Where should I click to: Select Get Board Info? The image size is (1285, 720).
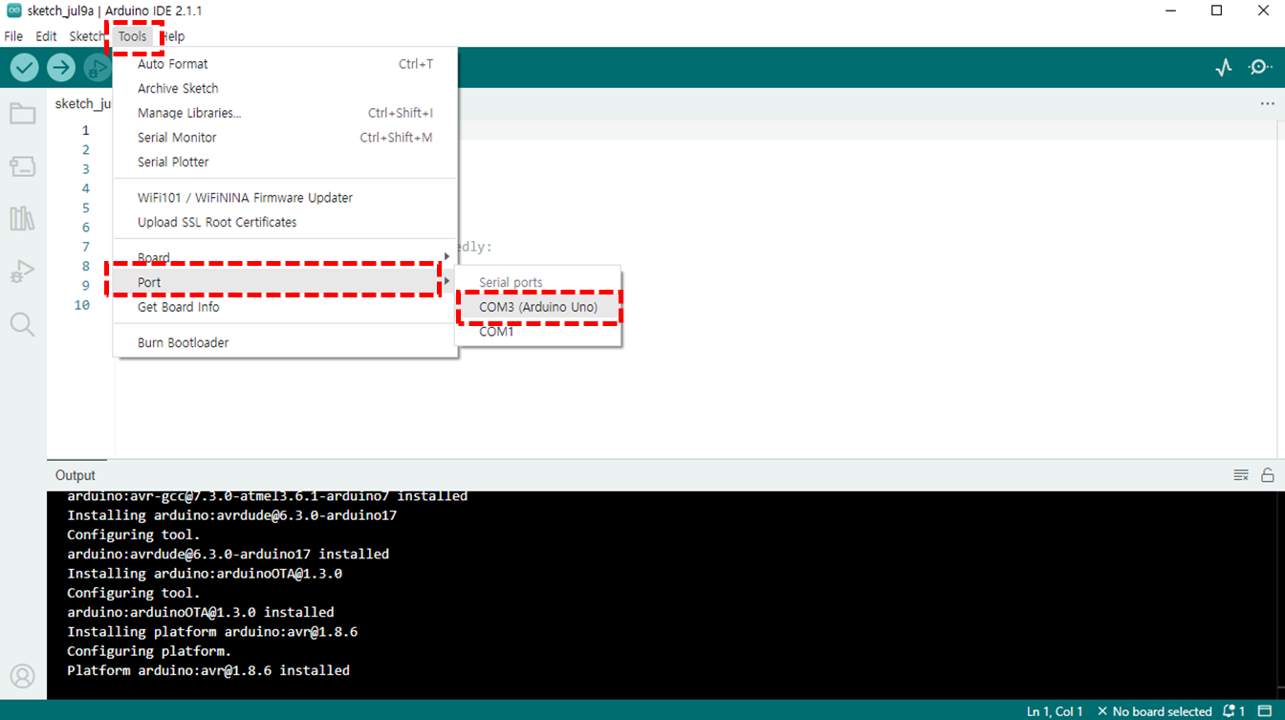pos(285,307)
